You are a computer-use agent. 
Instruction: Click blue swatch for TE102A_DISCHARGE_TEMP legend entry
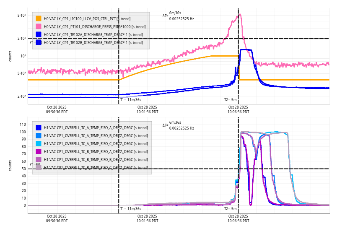point(39,34)
